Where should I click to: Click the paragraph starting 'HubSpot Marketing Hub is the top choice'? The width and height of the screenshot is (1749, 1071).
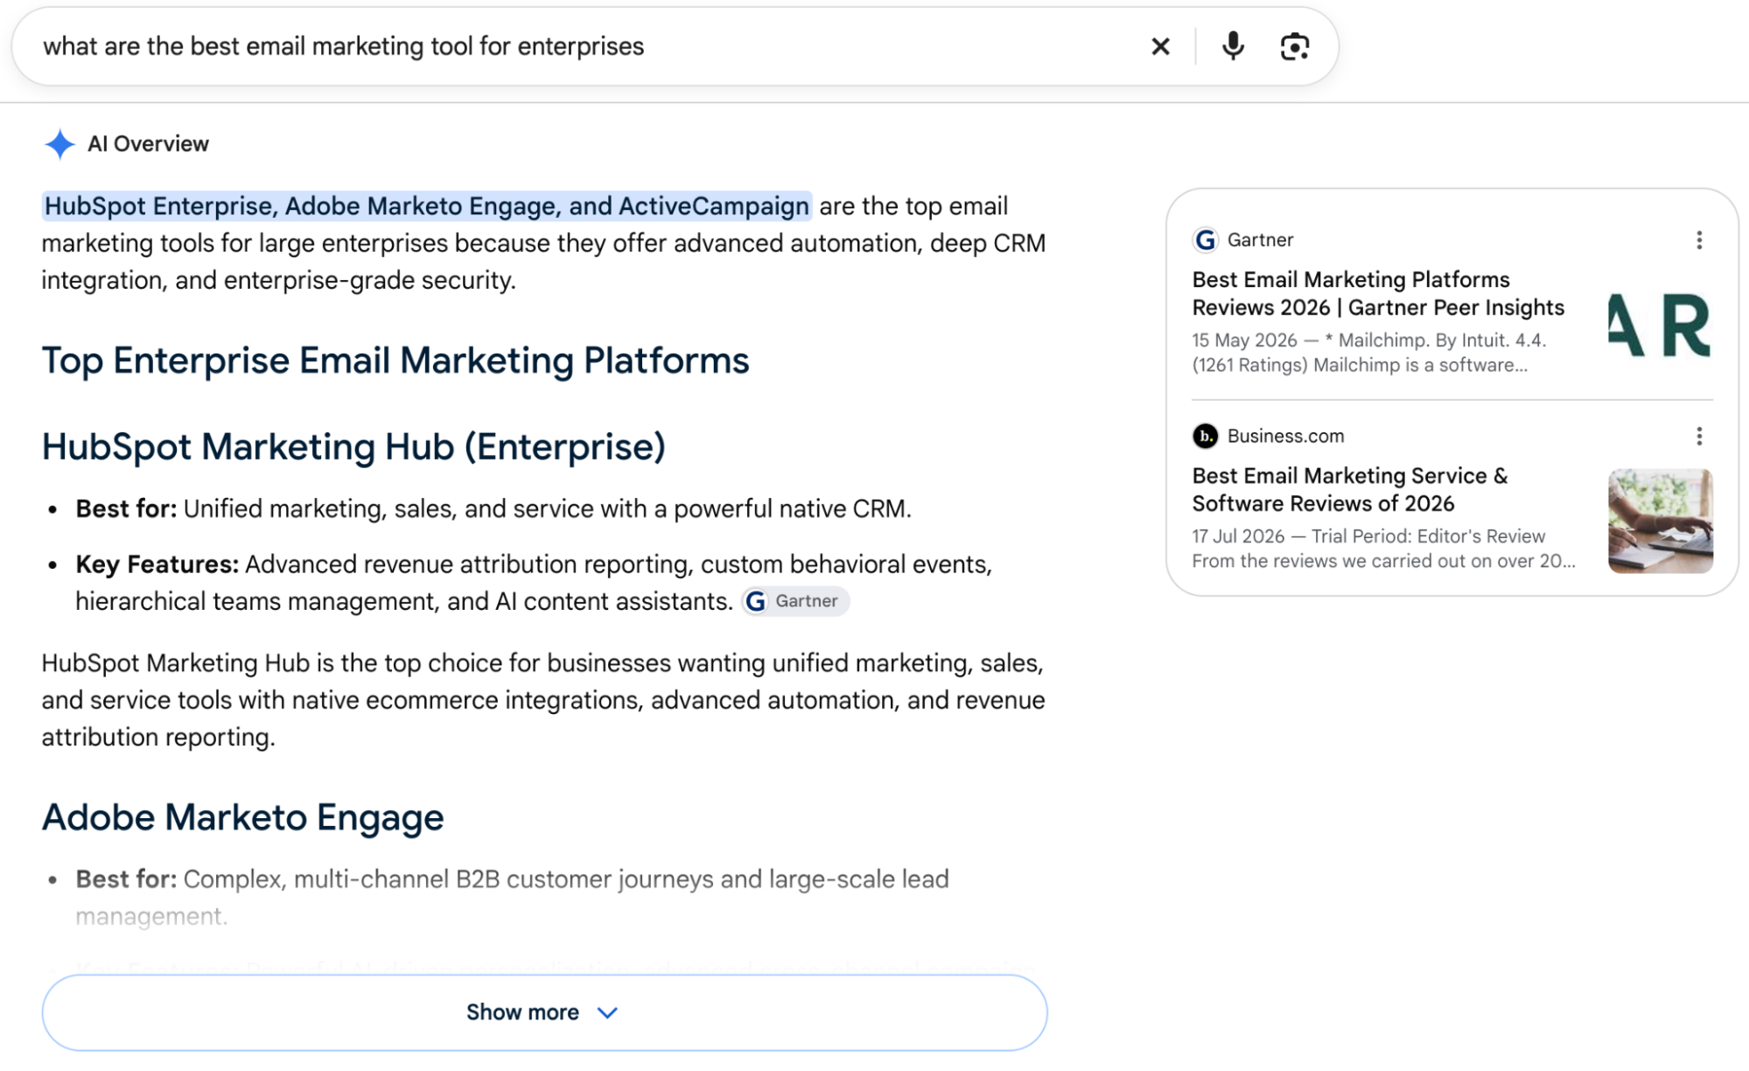(543, 700)
